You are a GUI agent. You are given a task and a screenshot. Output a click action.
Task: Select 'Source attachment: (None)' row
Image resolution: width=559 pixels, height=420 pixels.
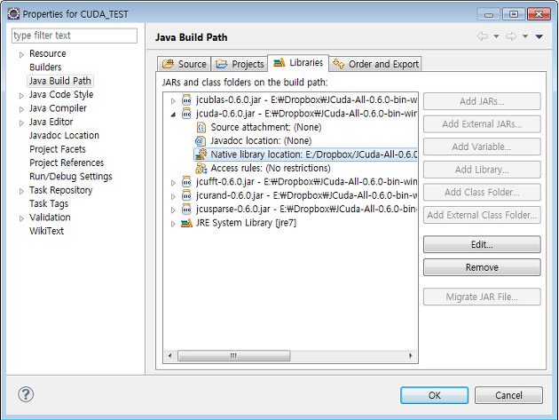pyautogui.click(x=266, y=127)
